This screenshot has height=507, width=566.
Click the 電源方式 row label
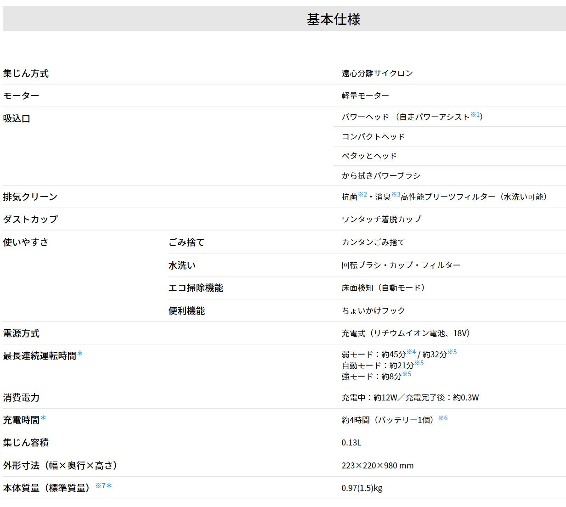pyautogui.click(x=22, y=333)
